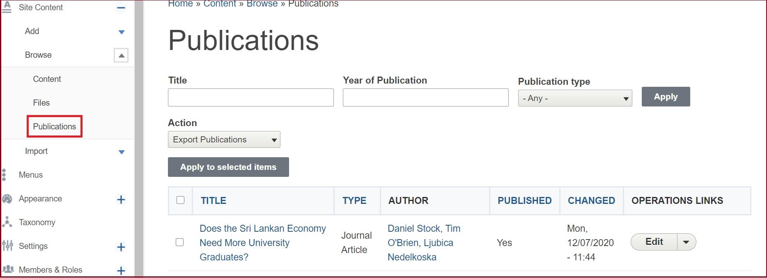The width and height of the screenshot is (767, 278).
Task: Click the Members & Roles people icon
Action: 8,269
